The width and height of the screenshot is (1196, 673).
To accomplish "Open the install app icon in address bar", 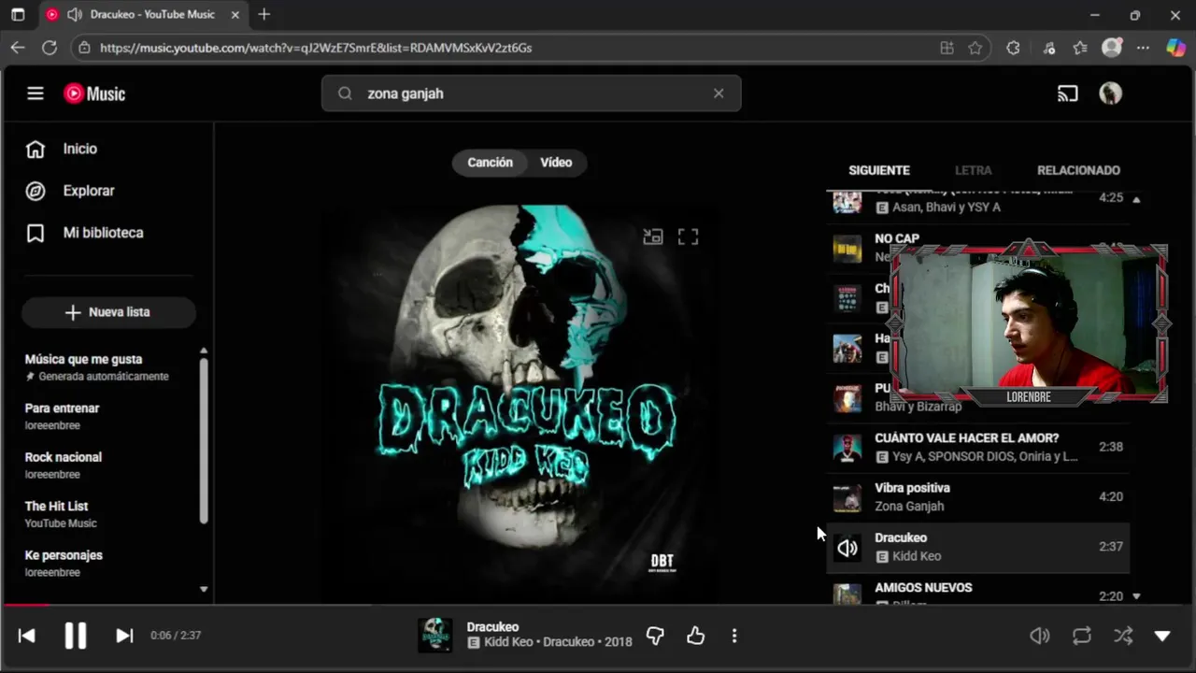I will click(947, 48).
